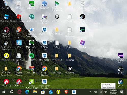Image resolution: width=127 pixels, height=95 pixels.
Task: Click the winrar-x64 installer icon
Action: click(x=32, y=69)
